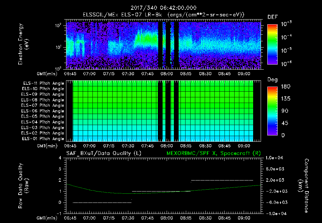Click the Deg color bar title
Viewport: 322px width, 223px height.
pos(273,80)
